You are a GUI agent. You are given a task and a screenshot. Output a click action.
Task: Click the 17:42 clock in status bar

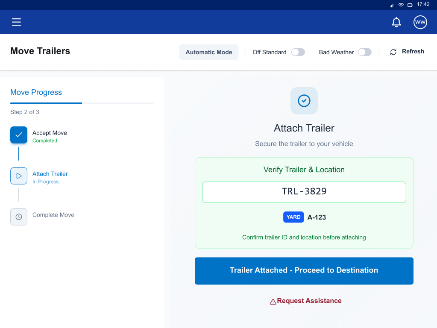pos(423,4)
